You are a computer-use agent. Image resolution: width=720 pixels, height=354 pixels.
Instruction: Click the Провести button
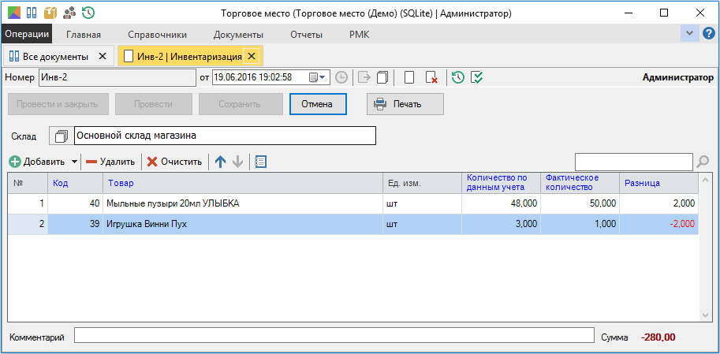[x=153, y=104]
